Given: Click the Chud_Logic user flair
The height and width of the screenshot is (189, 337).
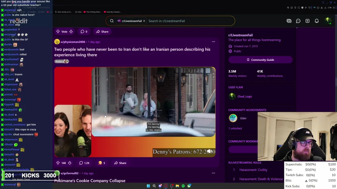Looking at the screenshot, I should click(245, 96).
